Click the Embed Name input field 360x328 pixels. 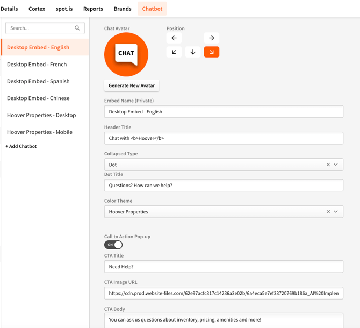point(224,112)
